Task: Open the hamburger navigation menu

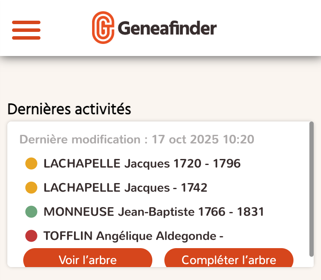Action: [26, 30]
